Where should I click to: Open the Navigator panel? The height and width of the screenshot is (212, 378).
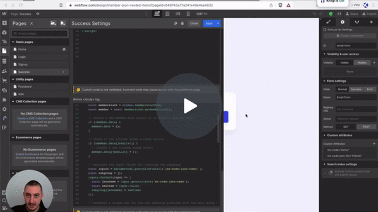point(4,41)
